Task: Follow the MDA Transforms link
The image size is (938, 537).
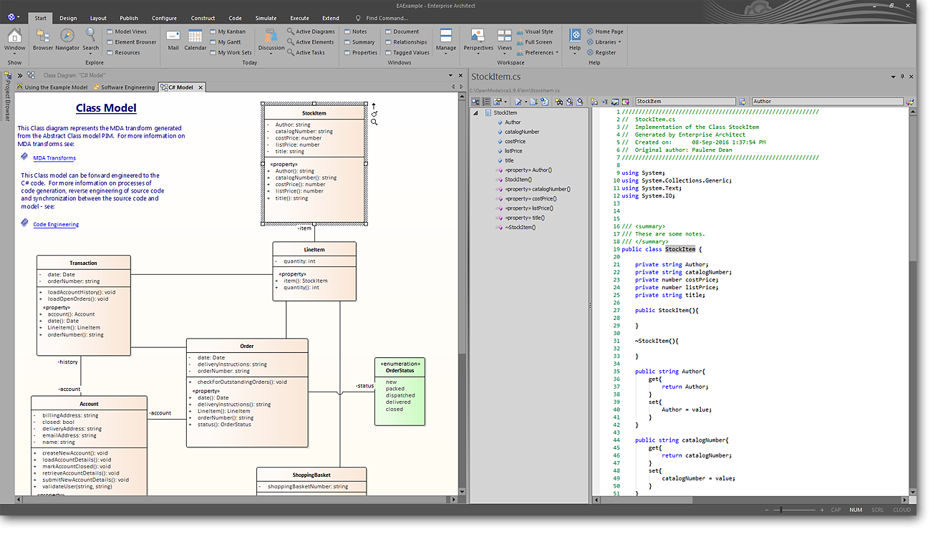Action: point(54,158)
